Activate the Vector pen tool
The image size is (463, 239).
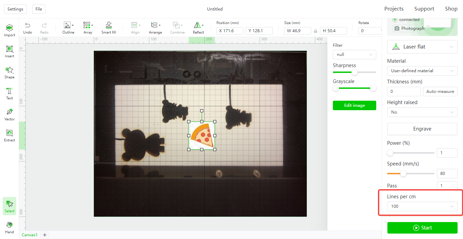9,115
